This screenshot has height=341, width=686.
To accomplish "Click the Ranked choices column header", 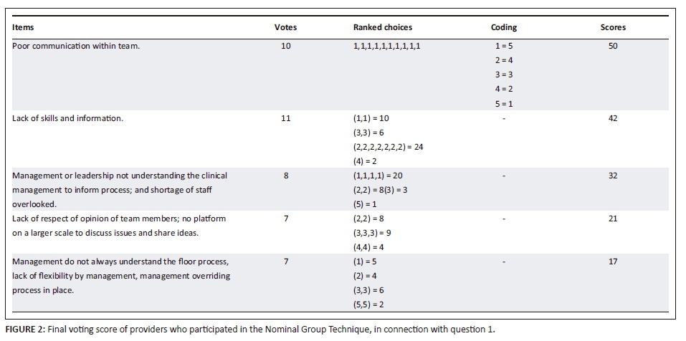I will pos(382,27).
